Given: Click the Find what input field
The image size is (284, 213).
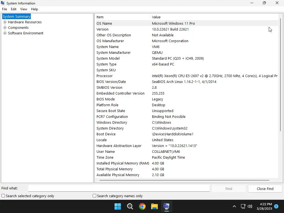Looking at the screenshot, I should point(119,188).
